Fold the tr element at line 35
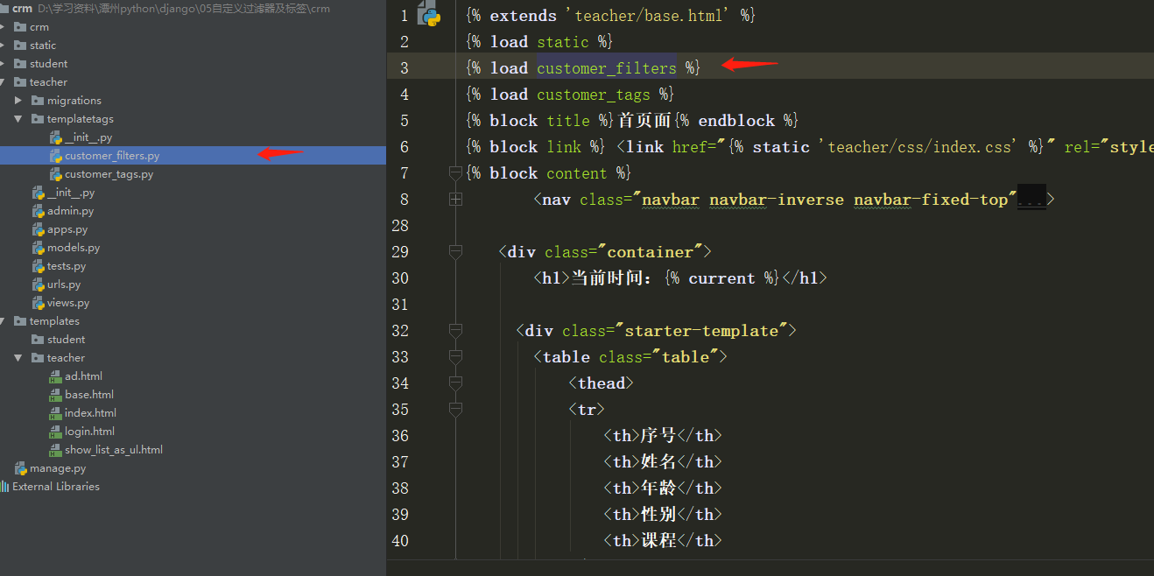The width and height of the screenshot is (1154, 576). pos(455,410)
